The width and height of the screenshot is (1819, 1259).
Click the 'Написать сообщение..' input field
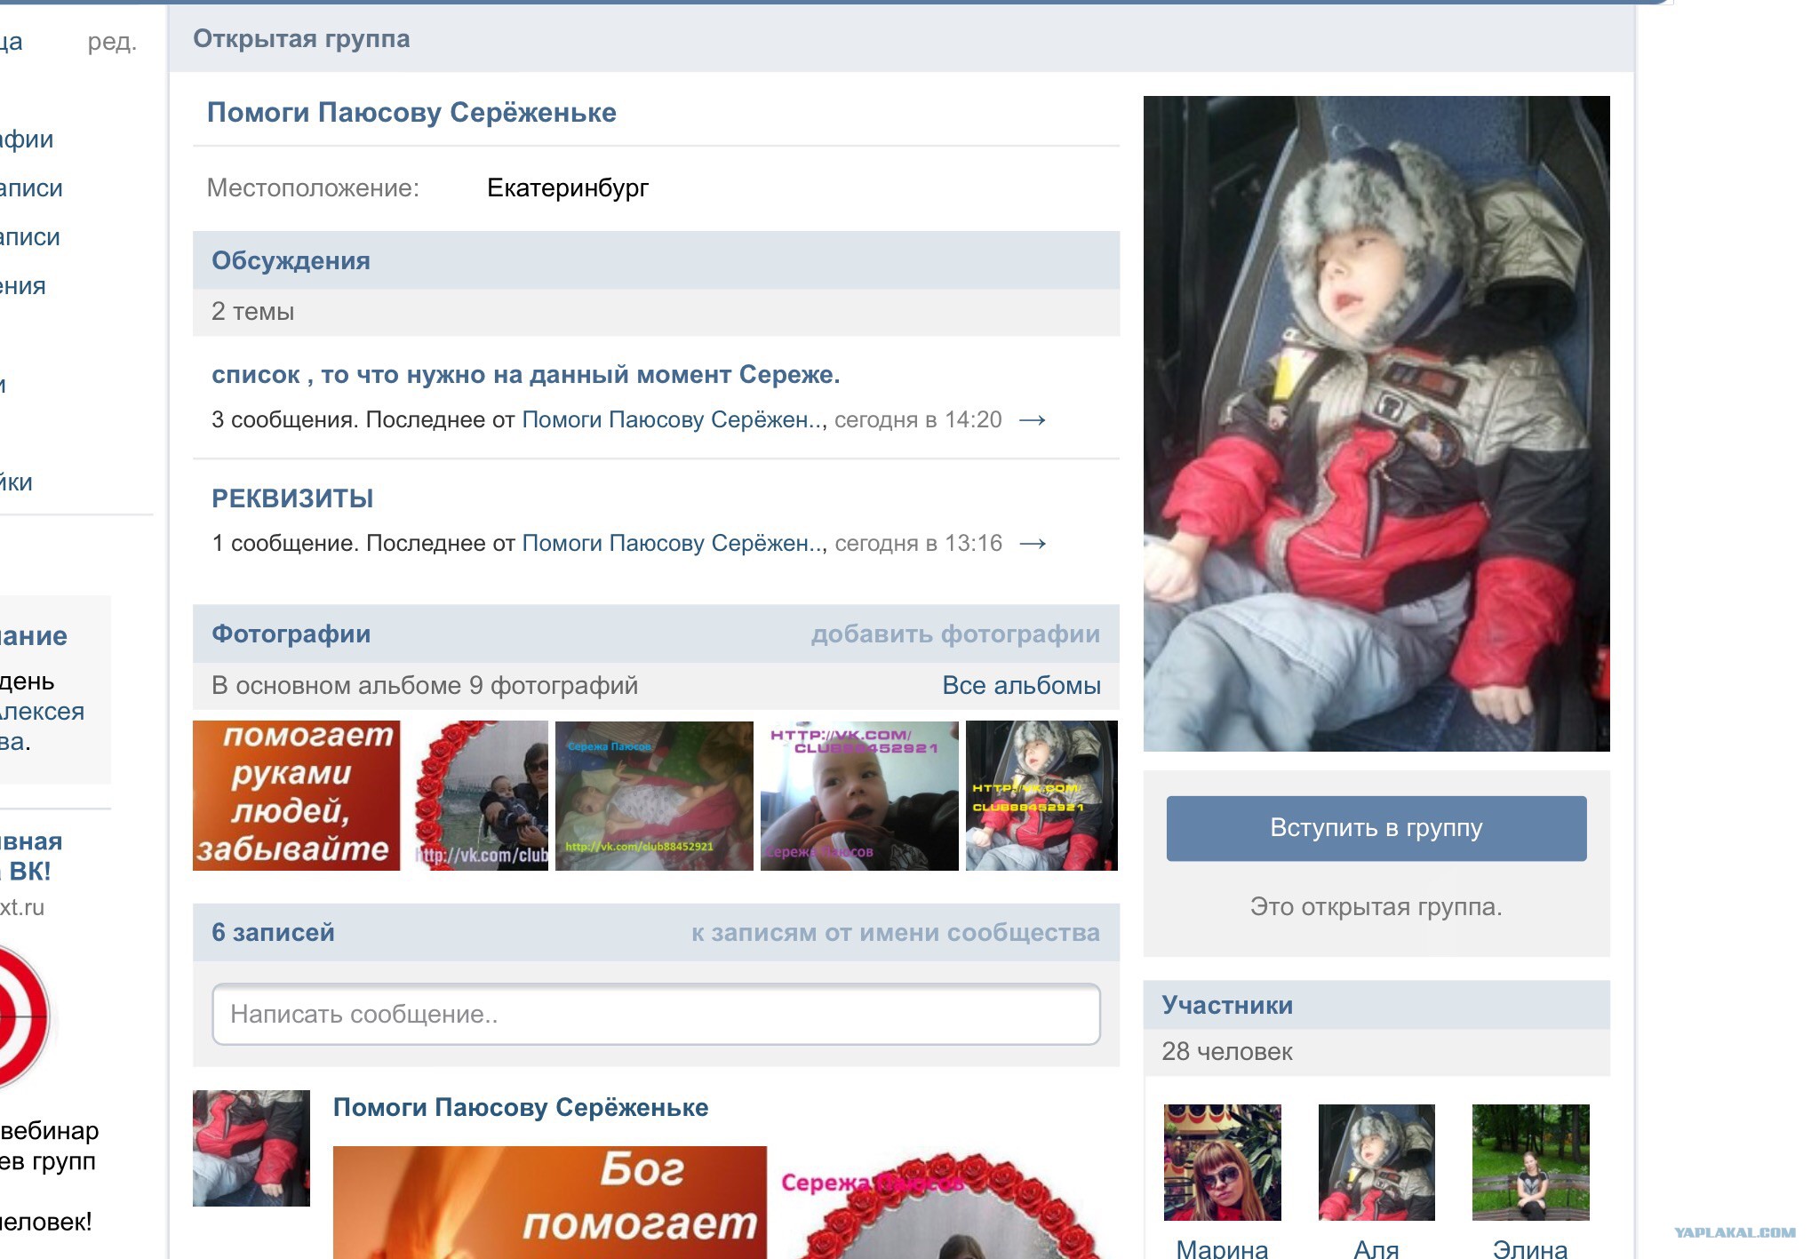click(656, 1015)
